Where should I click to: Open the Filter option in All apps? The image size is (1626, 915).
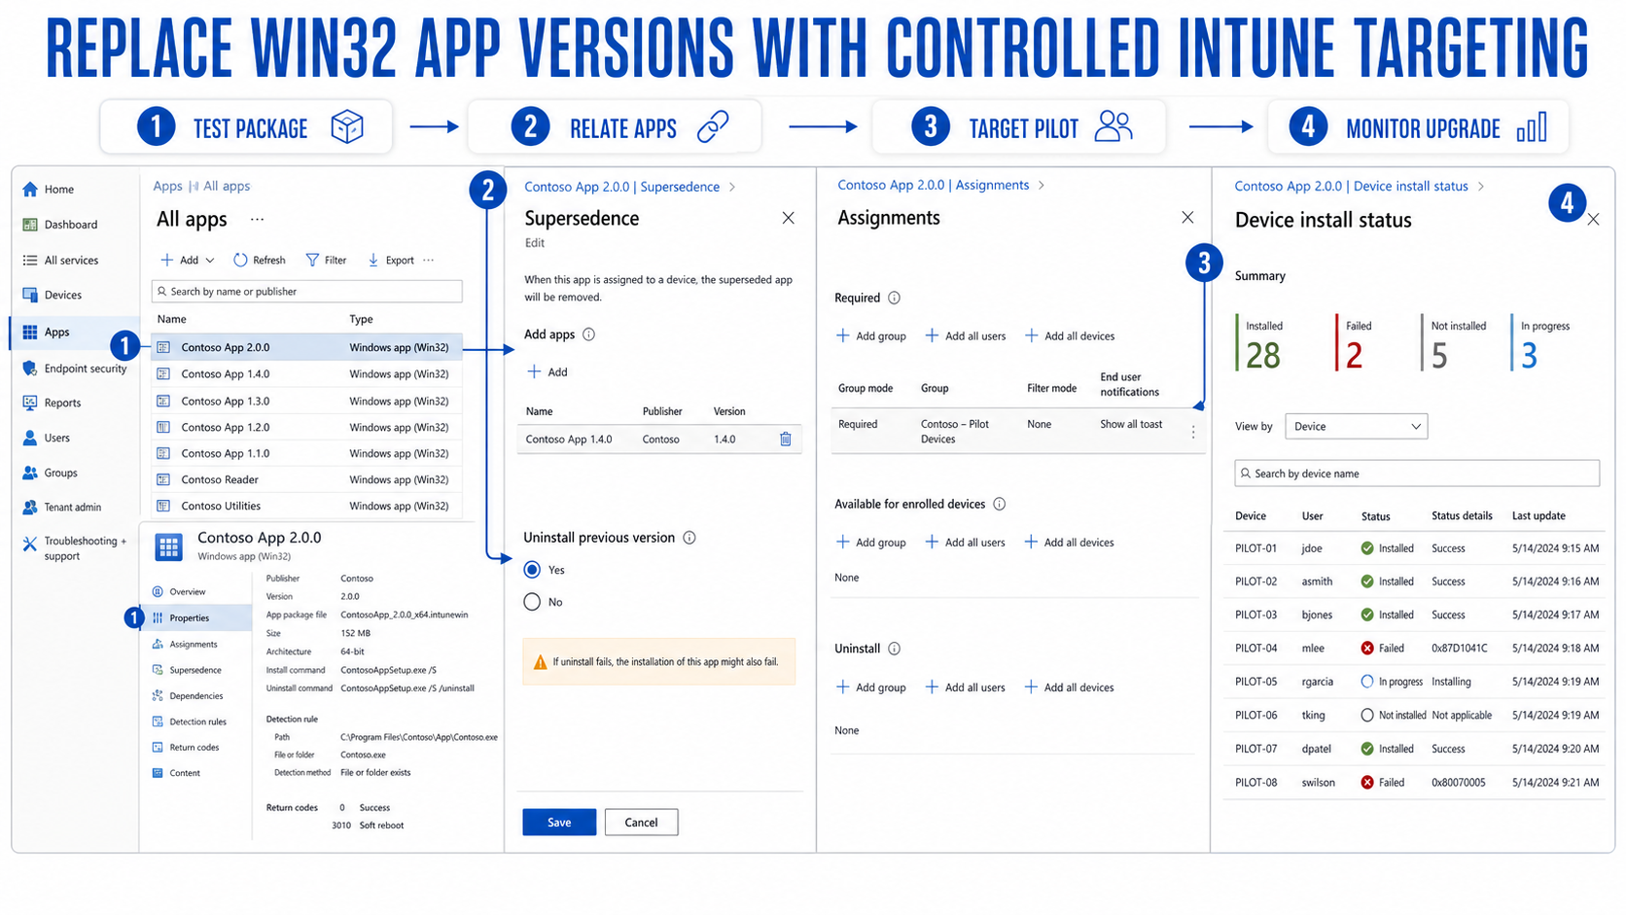click(x=326, y=260)
